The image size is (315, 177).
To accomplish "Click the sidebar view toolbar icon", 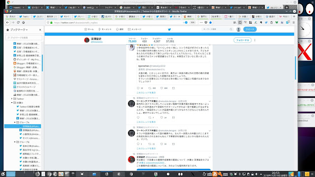I will pos(240,23).
